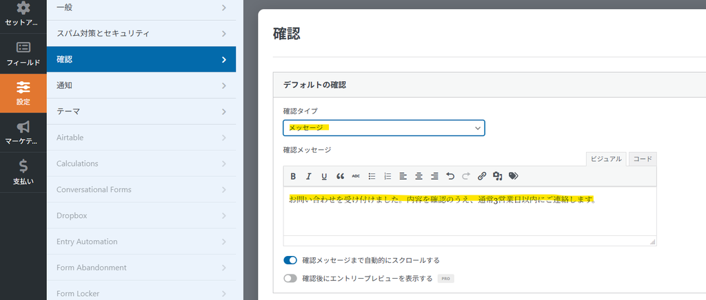This screenshot has height=300, width=706.
Task: Insert a bulleted list
Action: click(372, 177)
